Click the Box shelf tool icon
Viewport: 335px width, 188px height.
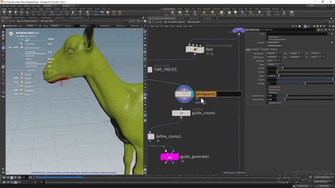4,13
